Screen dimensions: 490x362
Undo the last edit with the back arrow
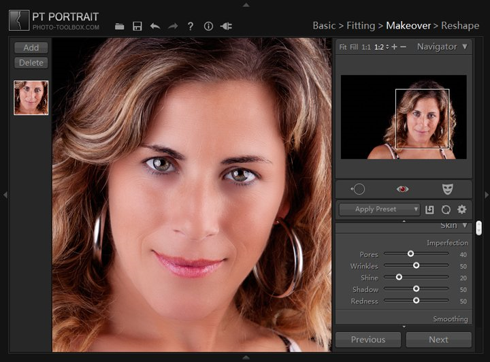(155, 26)
